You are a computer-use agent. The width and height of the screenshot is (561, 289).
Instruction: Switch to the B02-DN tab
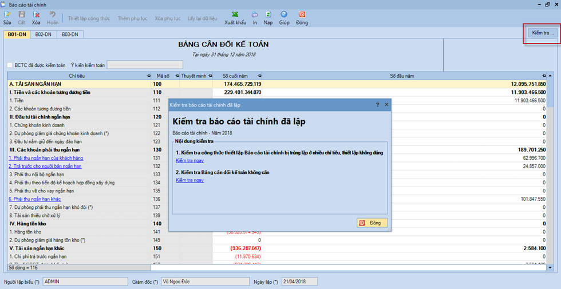click(43, 34)
